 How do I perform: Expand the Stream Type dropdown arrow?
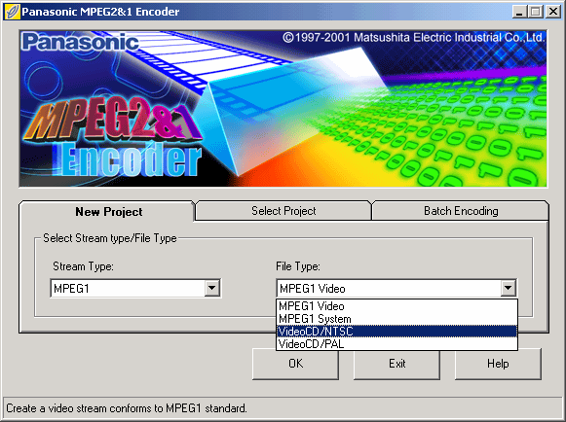coord(212,288)
